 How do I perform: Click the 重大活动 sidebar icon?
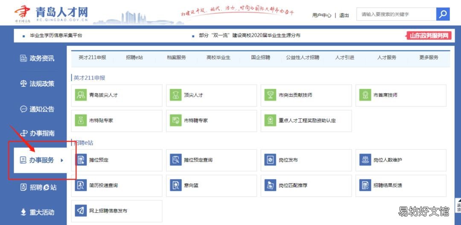coord(23,212)
